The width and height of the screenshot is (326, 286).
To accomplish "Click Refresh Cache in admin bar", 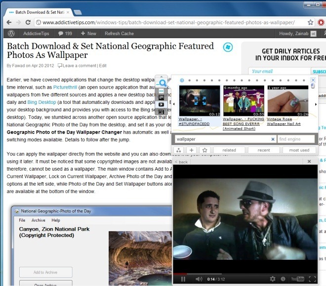I will coord(119,34).
